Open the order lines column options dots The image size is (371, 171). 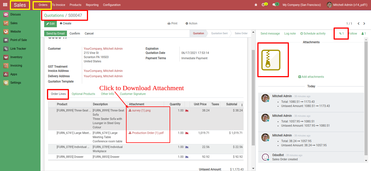[x=241, y=104]
